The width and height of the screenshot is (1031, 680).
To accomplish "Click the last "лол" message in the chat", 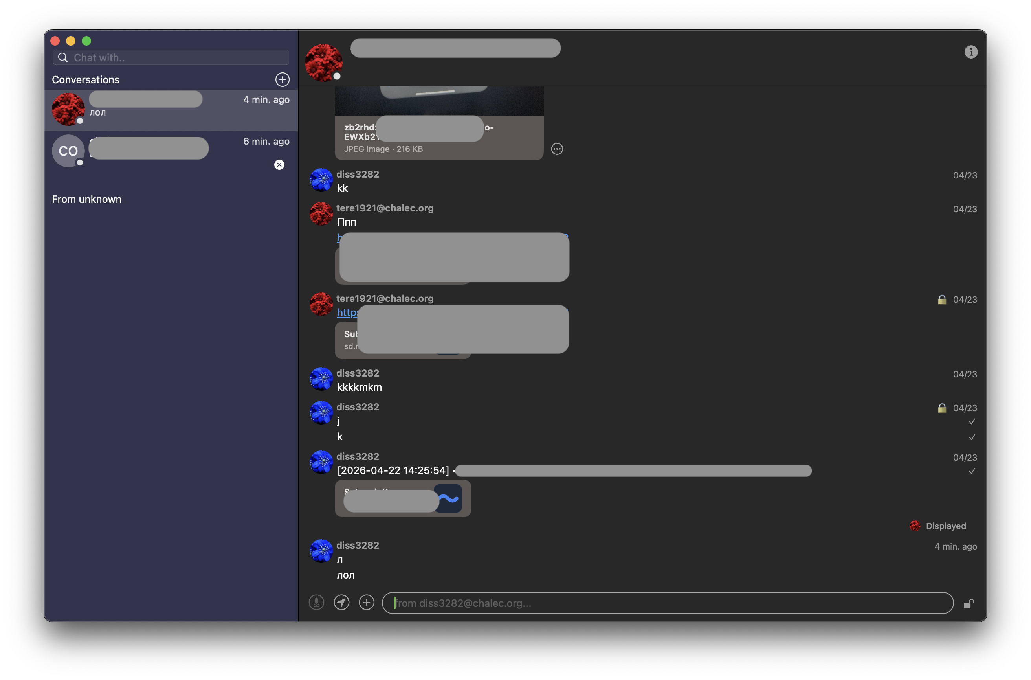I will (x=345, y=575).
